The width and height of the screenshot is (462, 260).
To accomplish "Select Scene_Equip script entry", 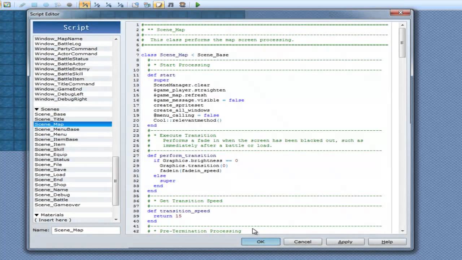I will [x=73, y=155].
